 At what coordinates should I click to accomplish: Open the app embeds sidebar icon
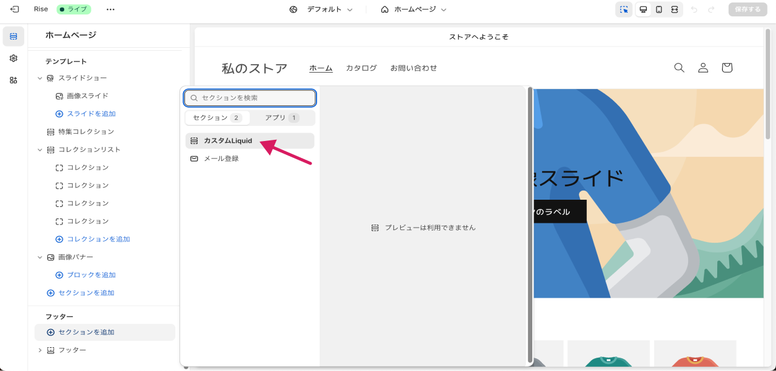pos(13,80)
